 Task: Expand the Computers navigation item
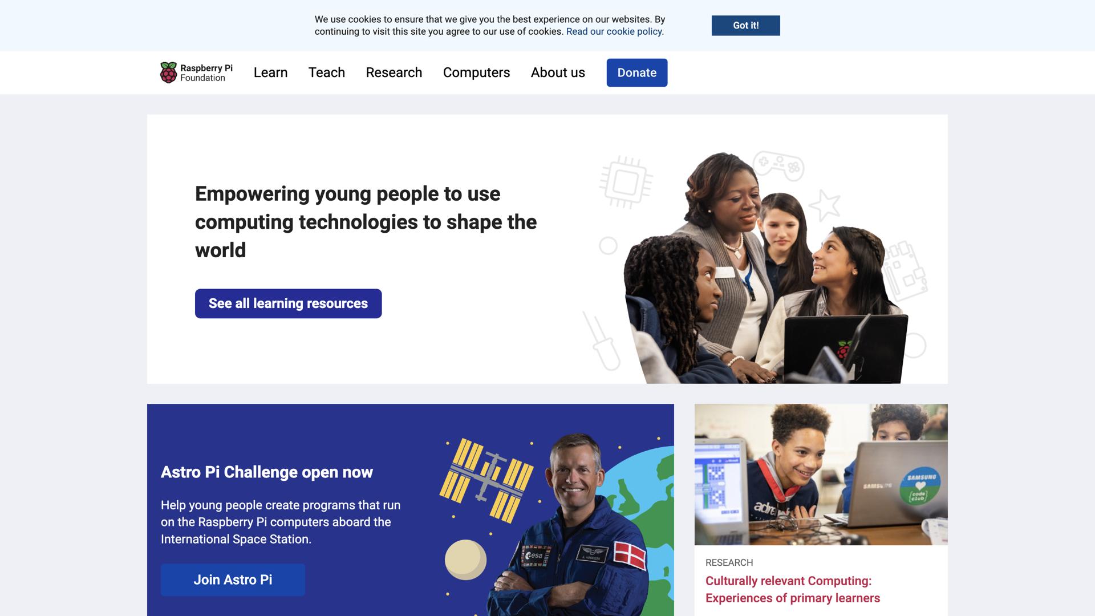pos(477,72)
